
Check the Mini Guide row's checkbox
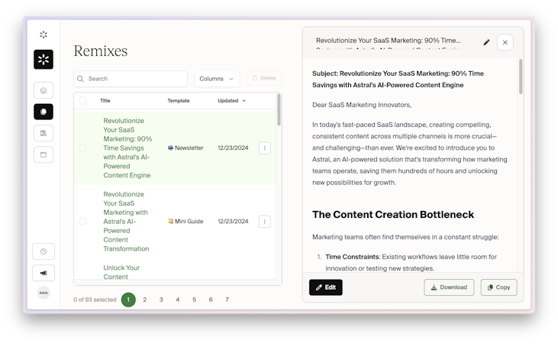coord(83,222)
